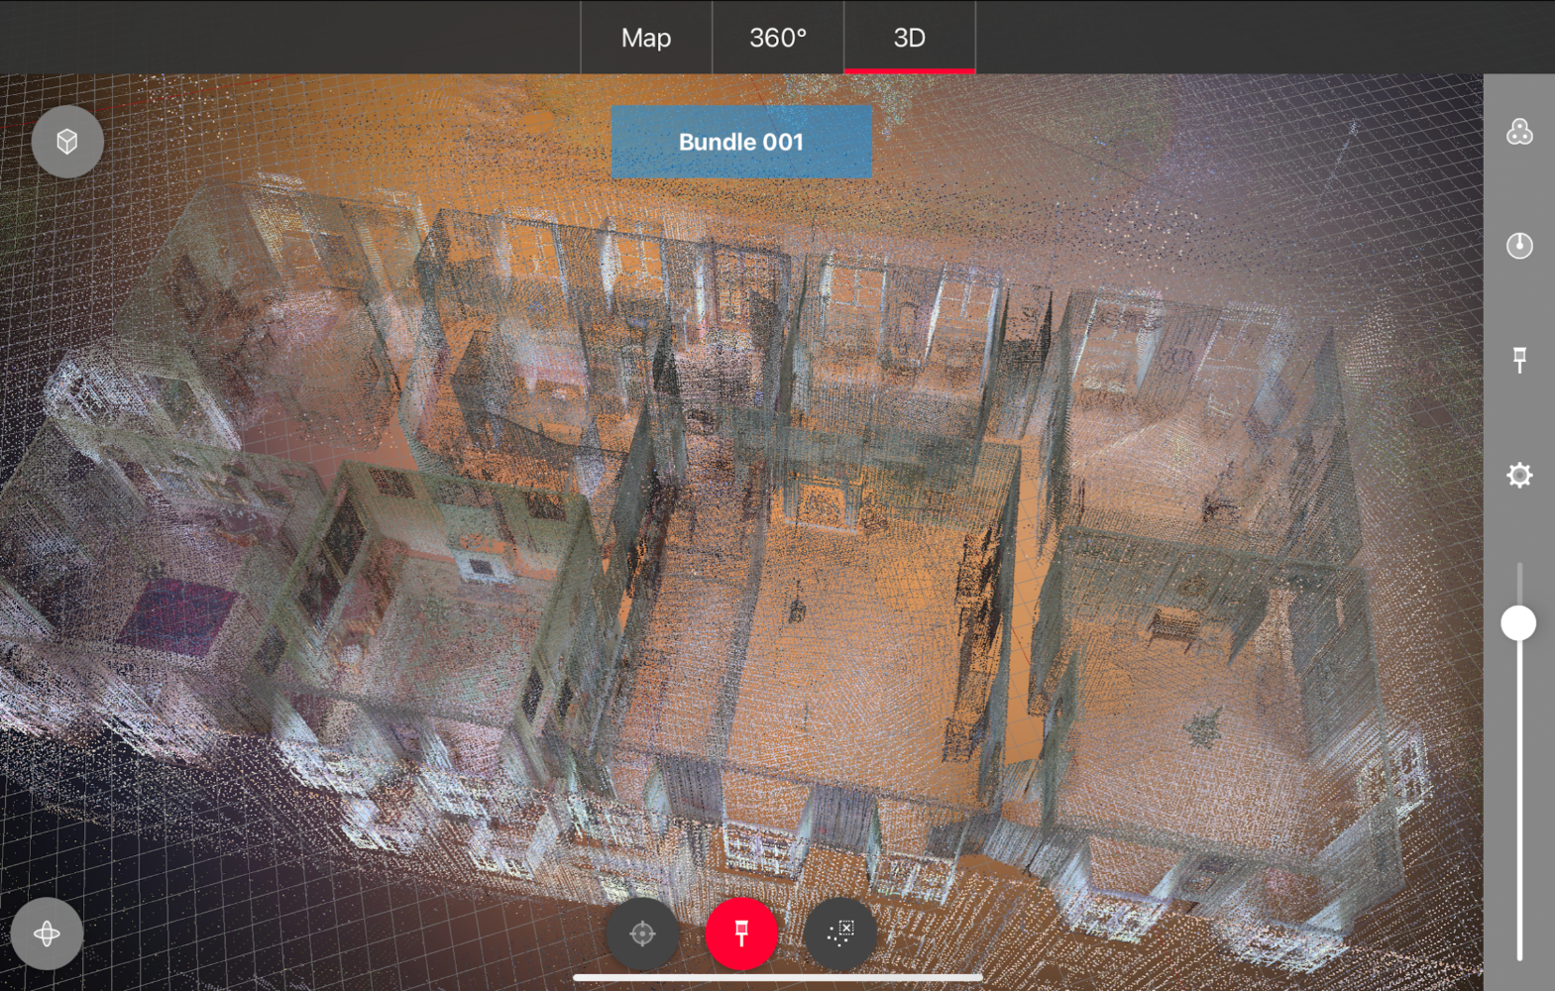The image size is (1555, 991).
Task: Open settings via the gear icon
Action: (1519, 476)
